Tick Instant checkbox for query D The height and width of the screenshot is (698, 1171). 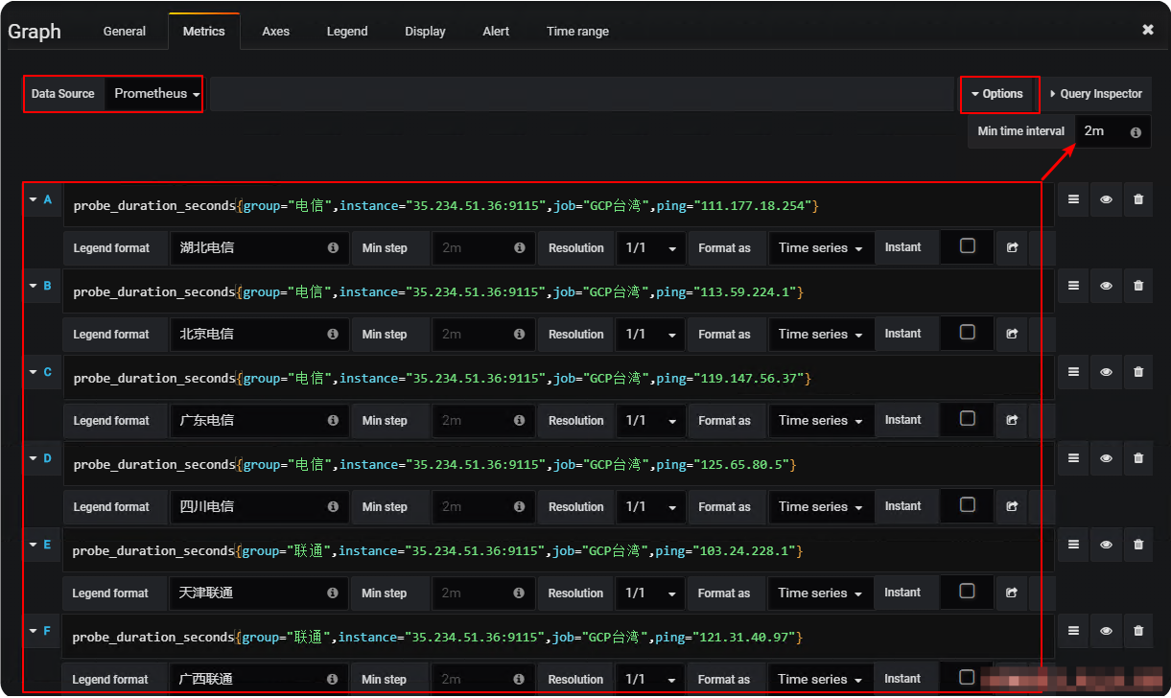968,505
